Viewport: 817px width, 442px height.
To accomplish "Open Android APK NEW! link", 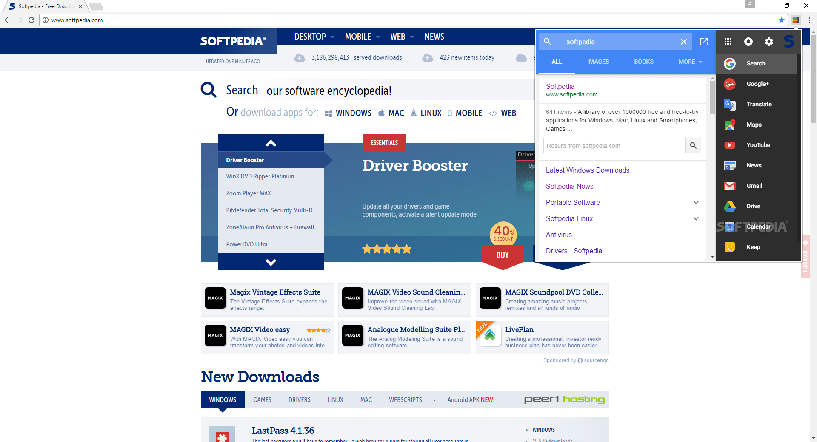I will coord(471,400).
